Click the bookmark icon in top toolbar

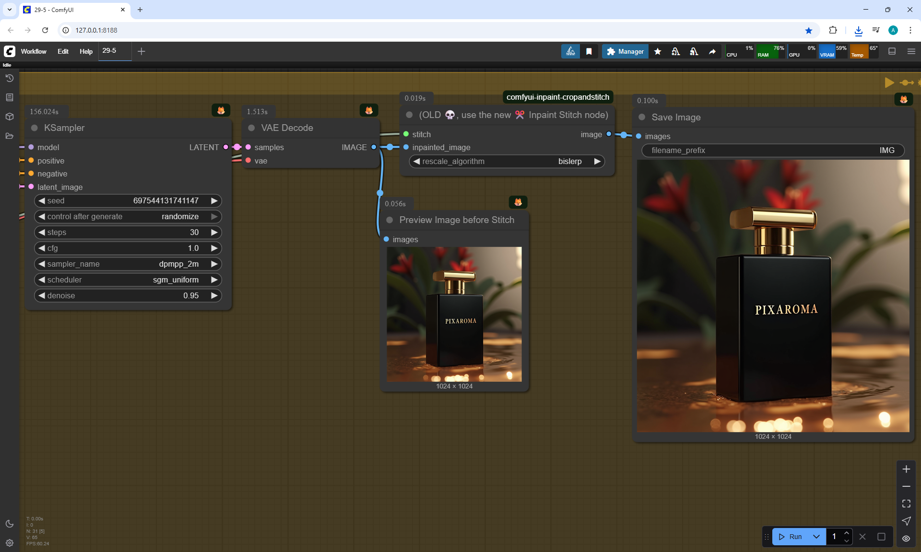pyautogui.click(x=589, y=51)
